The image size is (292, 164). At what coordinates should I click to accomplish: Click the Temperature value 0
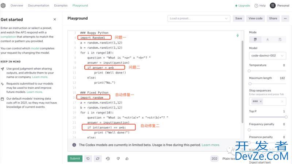(x=284, y=65)
